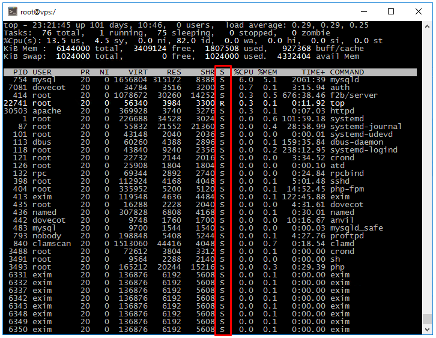Screen dimensions: 436x338
Task: Click the scrollbar down arrow
Action: (x=427, y=329)
